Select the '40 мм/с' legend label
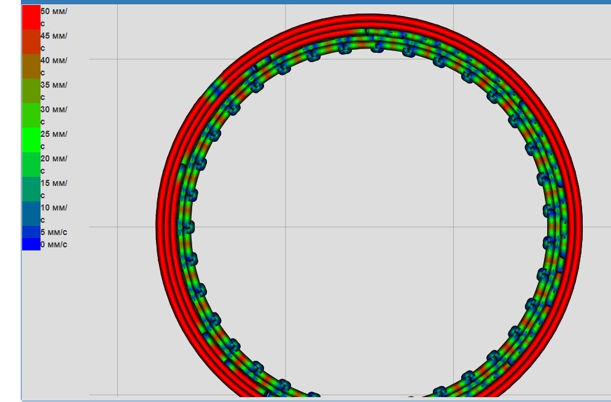The height and width of the screenshot is (402, 611). coord(54,66)
